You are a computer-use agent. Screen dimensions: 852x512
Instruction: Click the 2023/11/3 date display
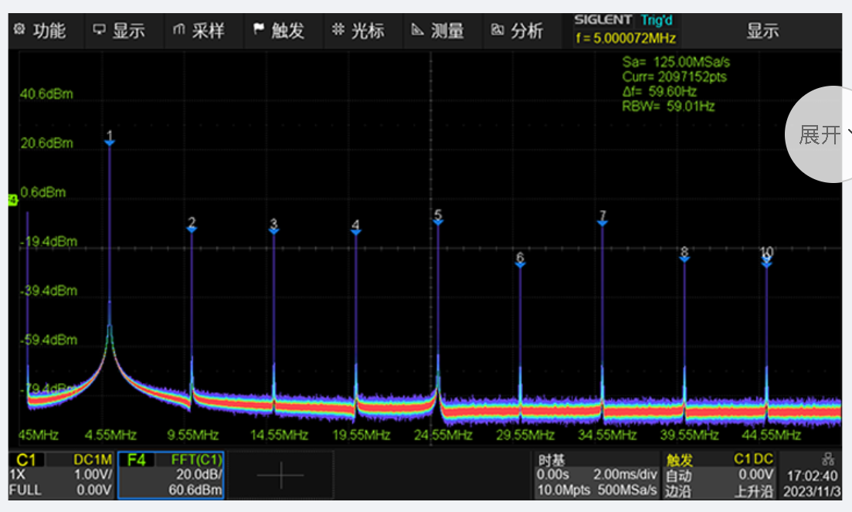tap(812, 491)
